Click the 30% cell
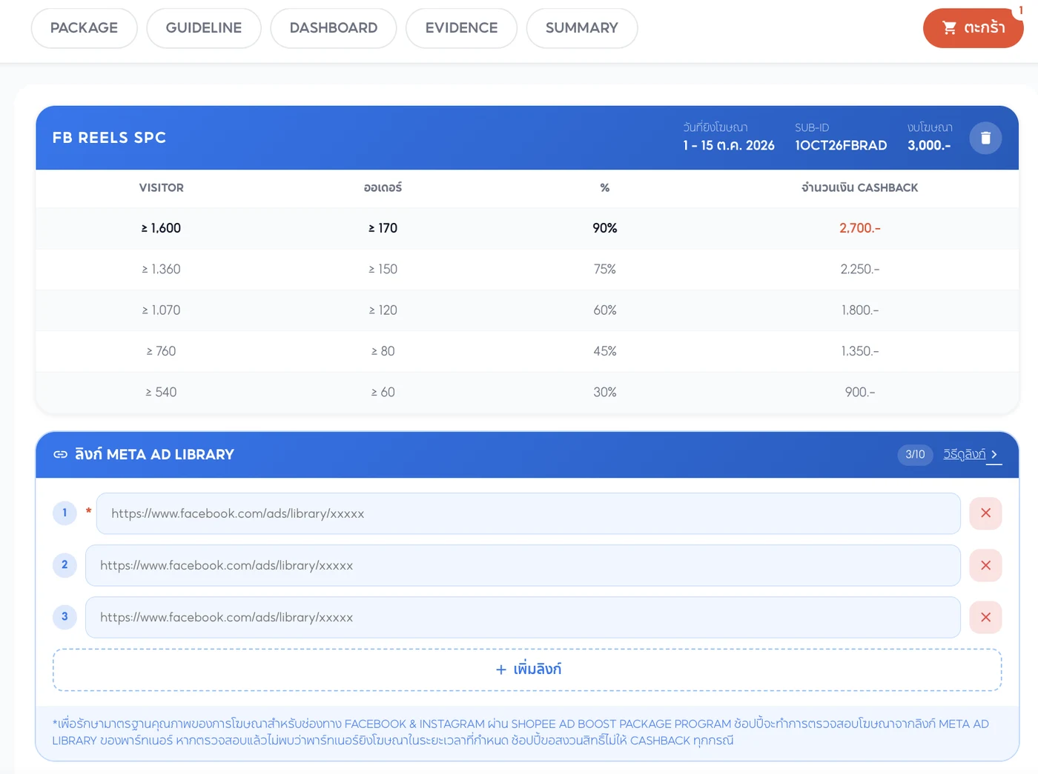Image resolution: width=1038 pixels, height=774 pixels. [605, 392]
